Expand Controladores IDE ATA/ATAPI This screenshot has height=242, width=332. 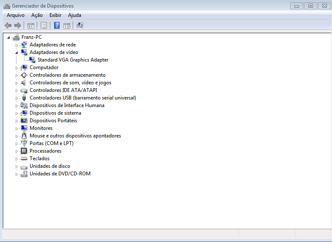coord(16,91)
